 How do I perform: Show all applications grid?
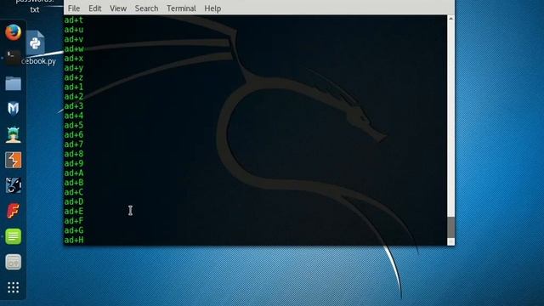[14, 287]
